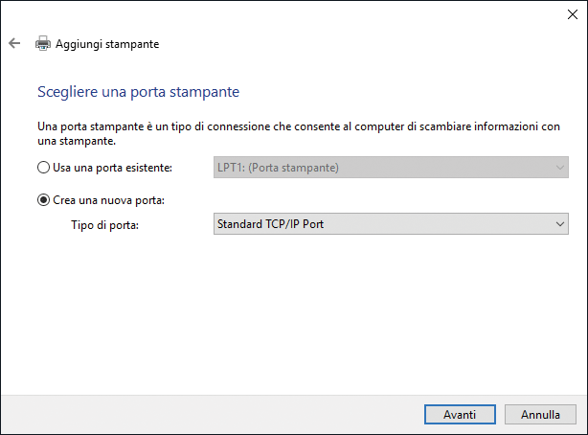588x435 pixels.
Task: Close the Aggiungi stampante dialog
Action: coord(573,14)
